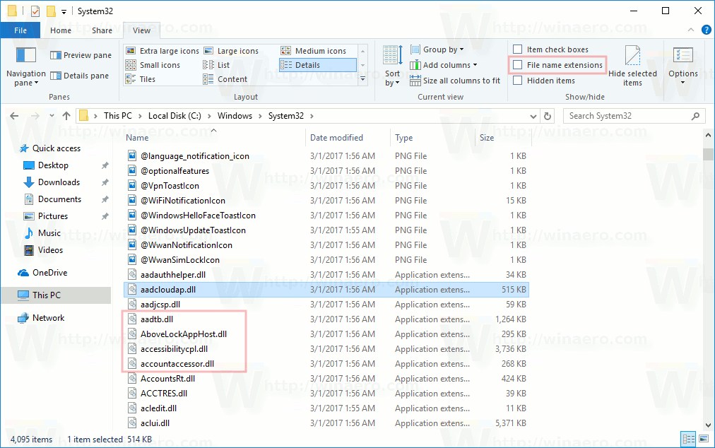Open the Sort by dropdown
This screenshot has width=715, height=448.
pyautogui.click(x=391, y=64)
